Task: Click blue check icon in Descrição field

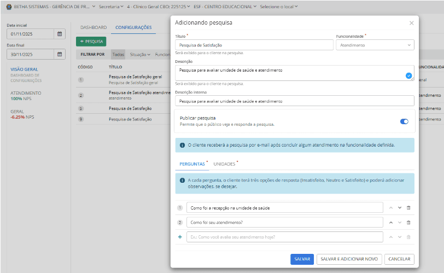Action: click(x=408, y=75)
